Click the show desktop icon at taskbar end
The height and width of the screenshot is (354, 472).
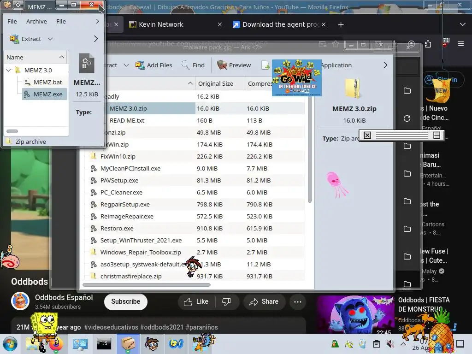click(x=460, y=344)
